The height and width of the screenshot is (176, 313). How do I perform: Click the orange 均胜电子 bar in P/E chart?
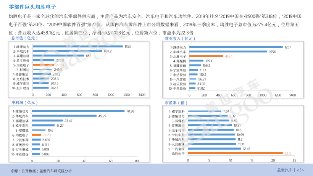(236, 153)
